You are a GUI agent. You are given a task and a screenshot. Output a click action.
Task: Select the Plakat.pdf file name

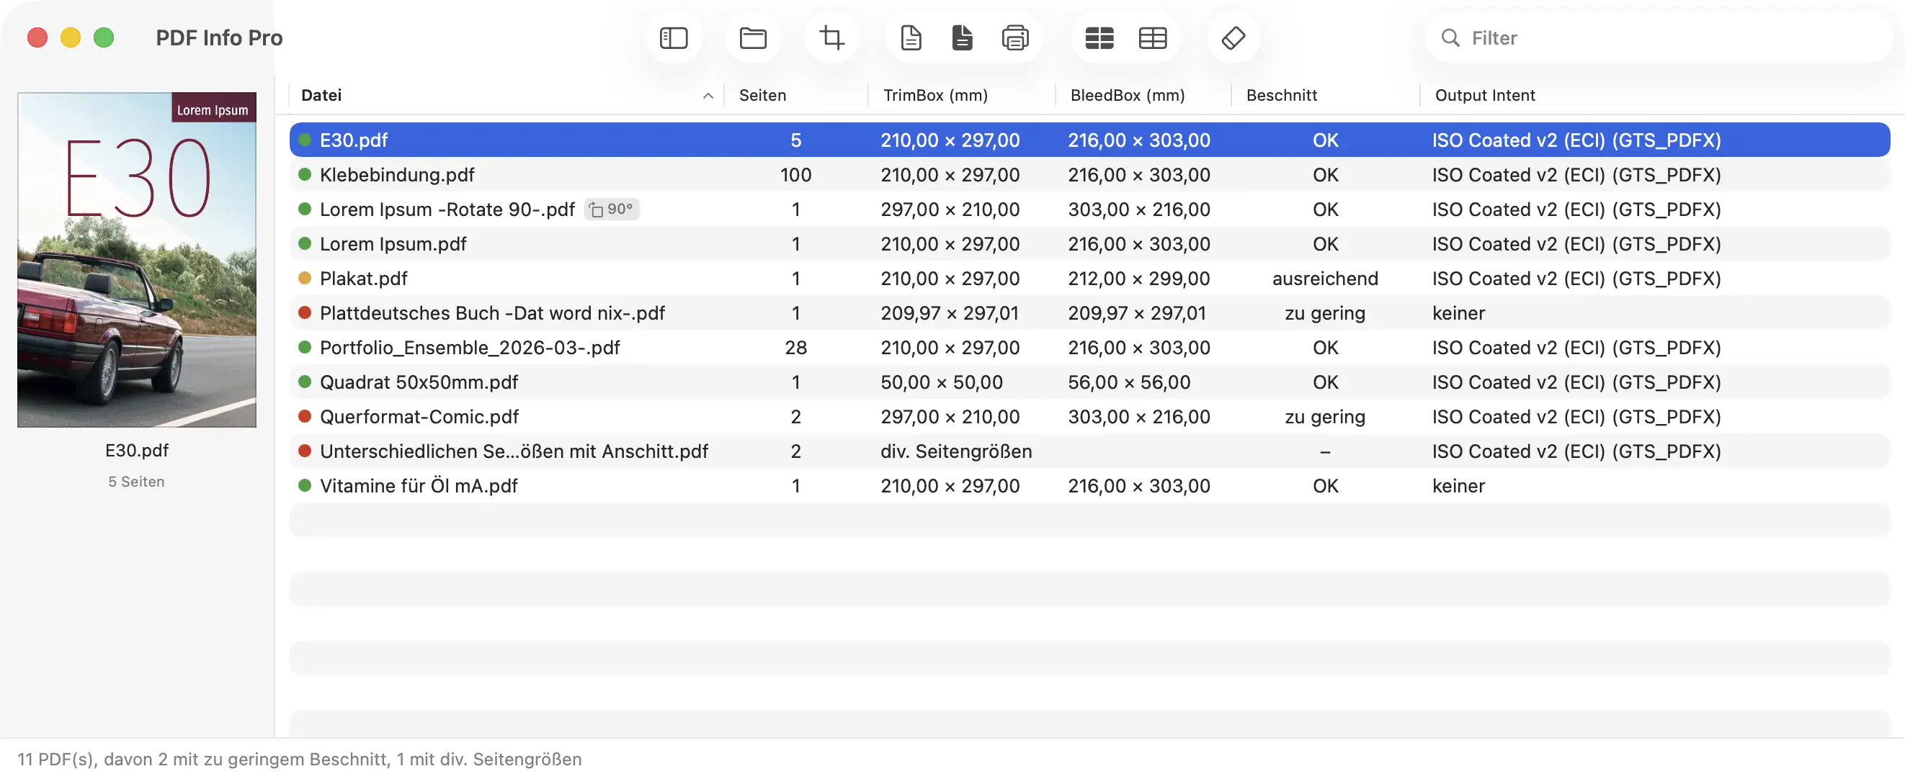click(363, 278)
